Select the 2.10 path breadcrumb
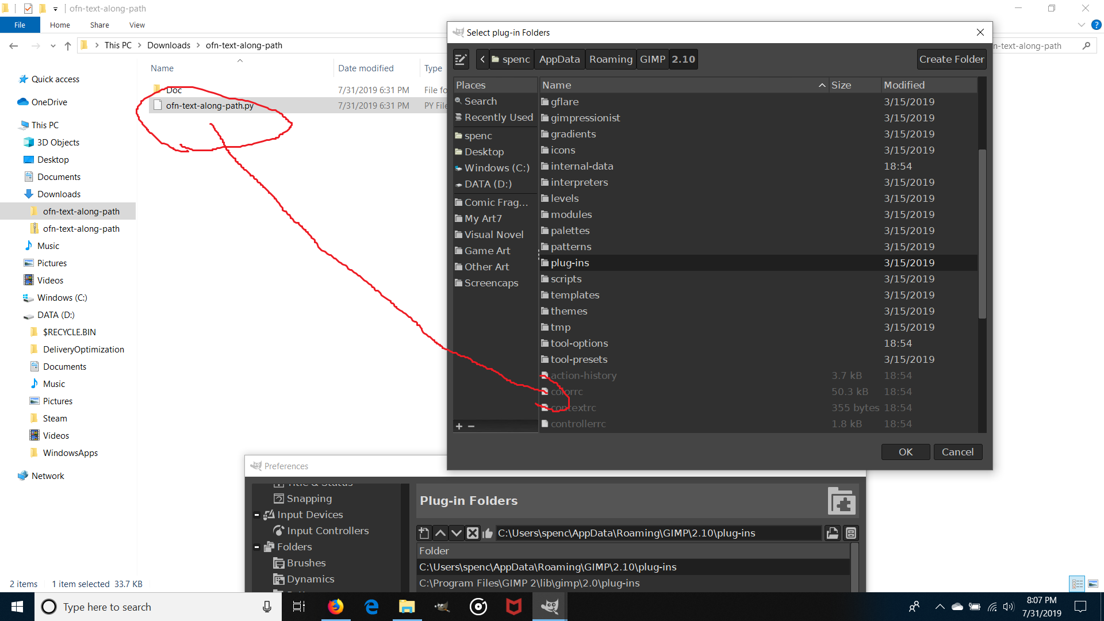 [683, 59]
